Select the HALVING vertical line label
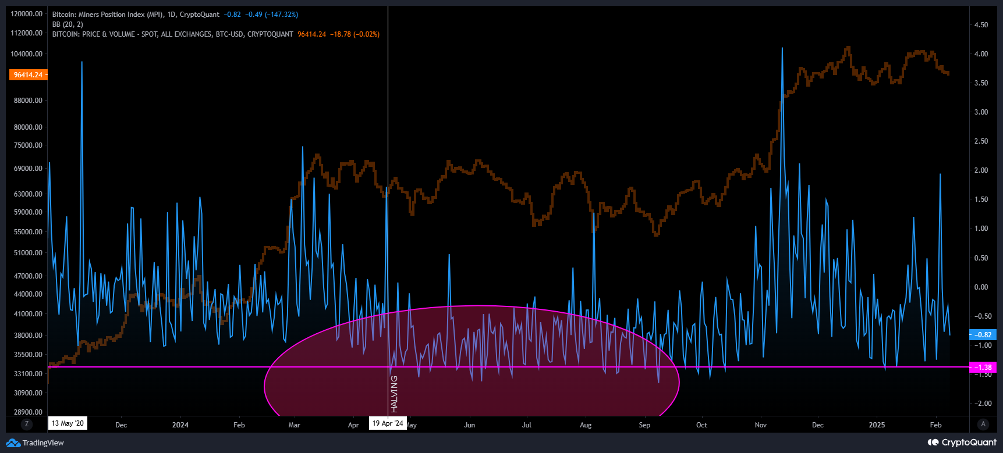Image resolution: width=1003 pixels, height=453 pixels. pos(394,394)
